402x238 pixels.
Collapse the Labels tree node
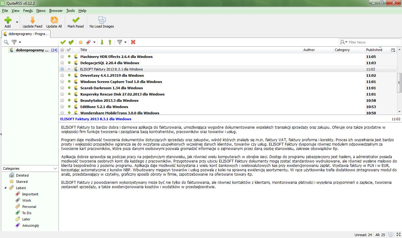pos(6,188)
